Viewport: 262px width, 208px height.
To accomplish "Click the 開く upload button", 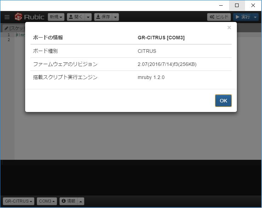I will pos(76,17).
